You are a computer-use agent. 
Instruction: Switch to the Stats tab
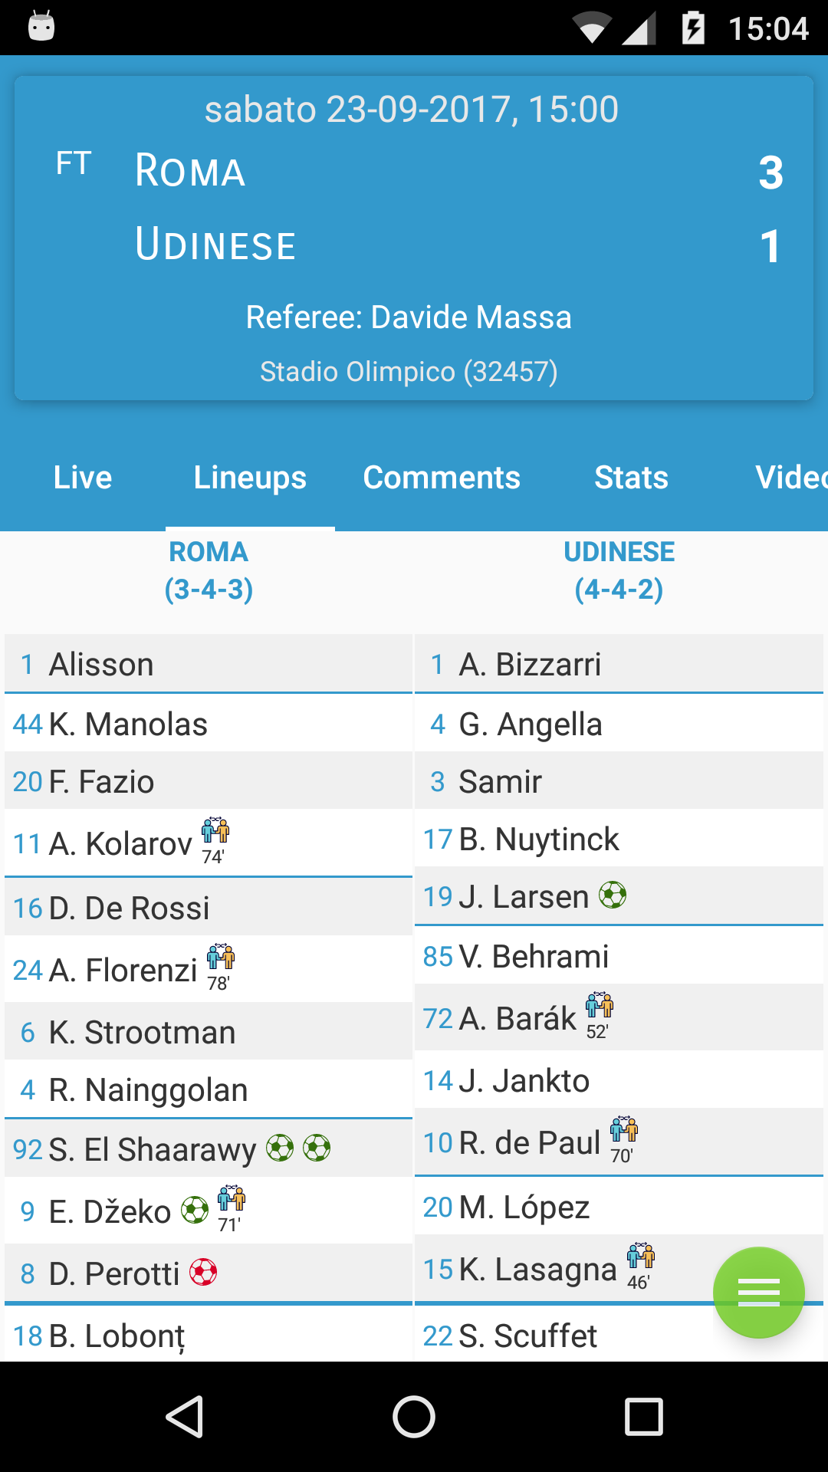click(631, 478)
